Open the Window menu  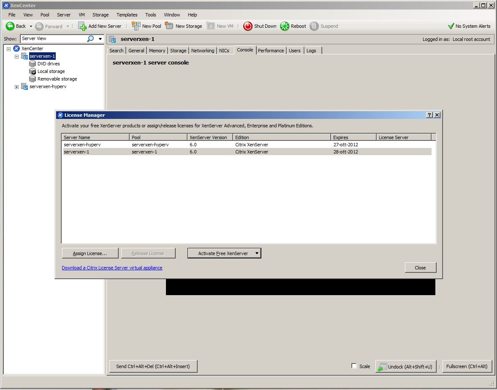[172, 15]
